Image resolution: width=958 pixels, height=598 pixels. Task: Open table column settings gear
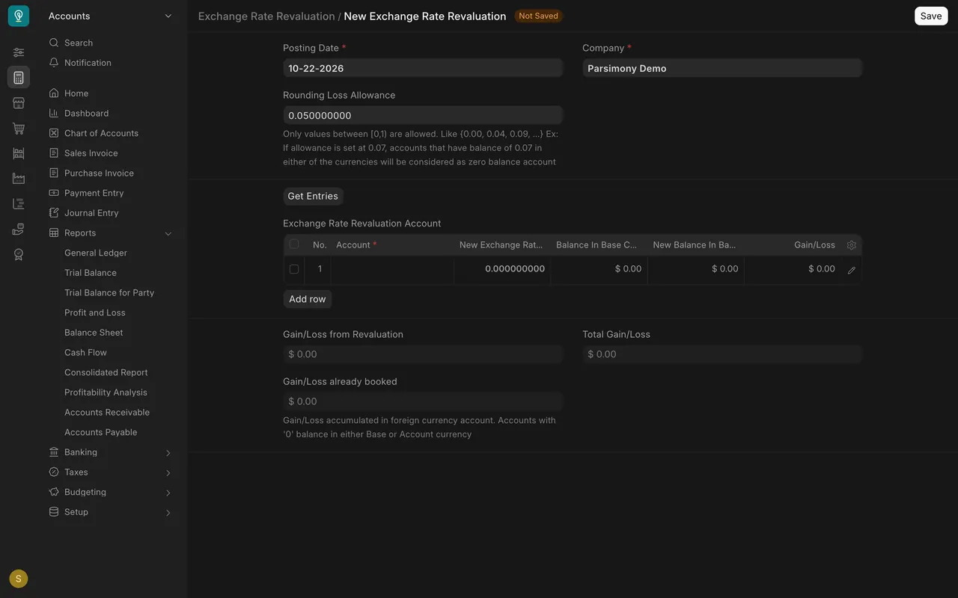pyautogui.click(x=851, y=245)
